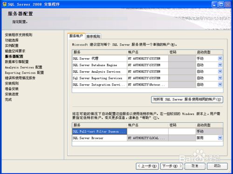Viewport: 233px width, 174px height.
Task: Click the 帮助 help button
Action: click(x=218, y=166)
